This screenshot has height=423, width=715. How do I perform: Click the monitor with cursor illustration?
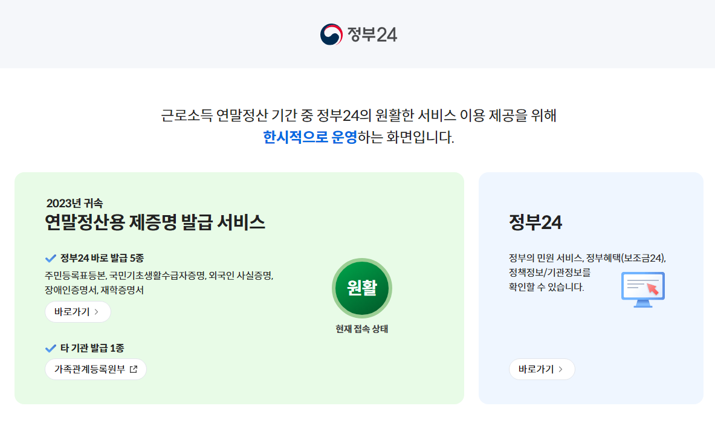click(x=643, y=289)
